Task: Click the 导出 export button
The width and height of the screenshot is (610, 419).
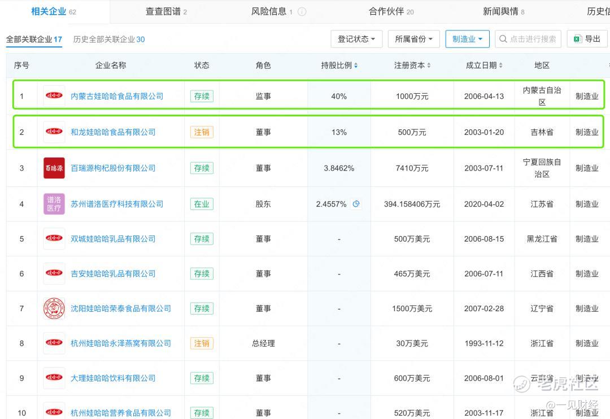Action: (587, 39)
